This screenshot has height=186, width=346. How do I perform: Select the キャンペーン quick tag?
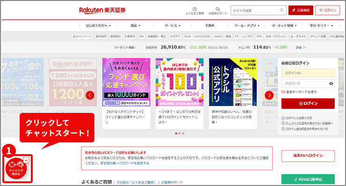pyautogui.click(x=82, y=37)
